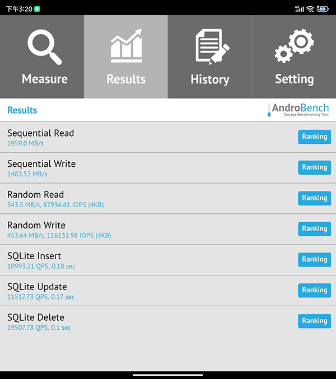Show Ranking for SQLite Update
Screen dimensions: 336x379
click(314, 290)
